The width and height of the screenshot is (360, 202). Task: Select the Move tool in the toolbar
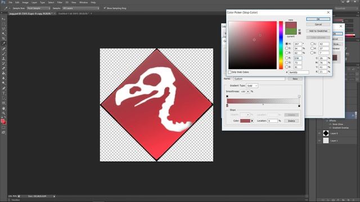click(x=3, y=19)
